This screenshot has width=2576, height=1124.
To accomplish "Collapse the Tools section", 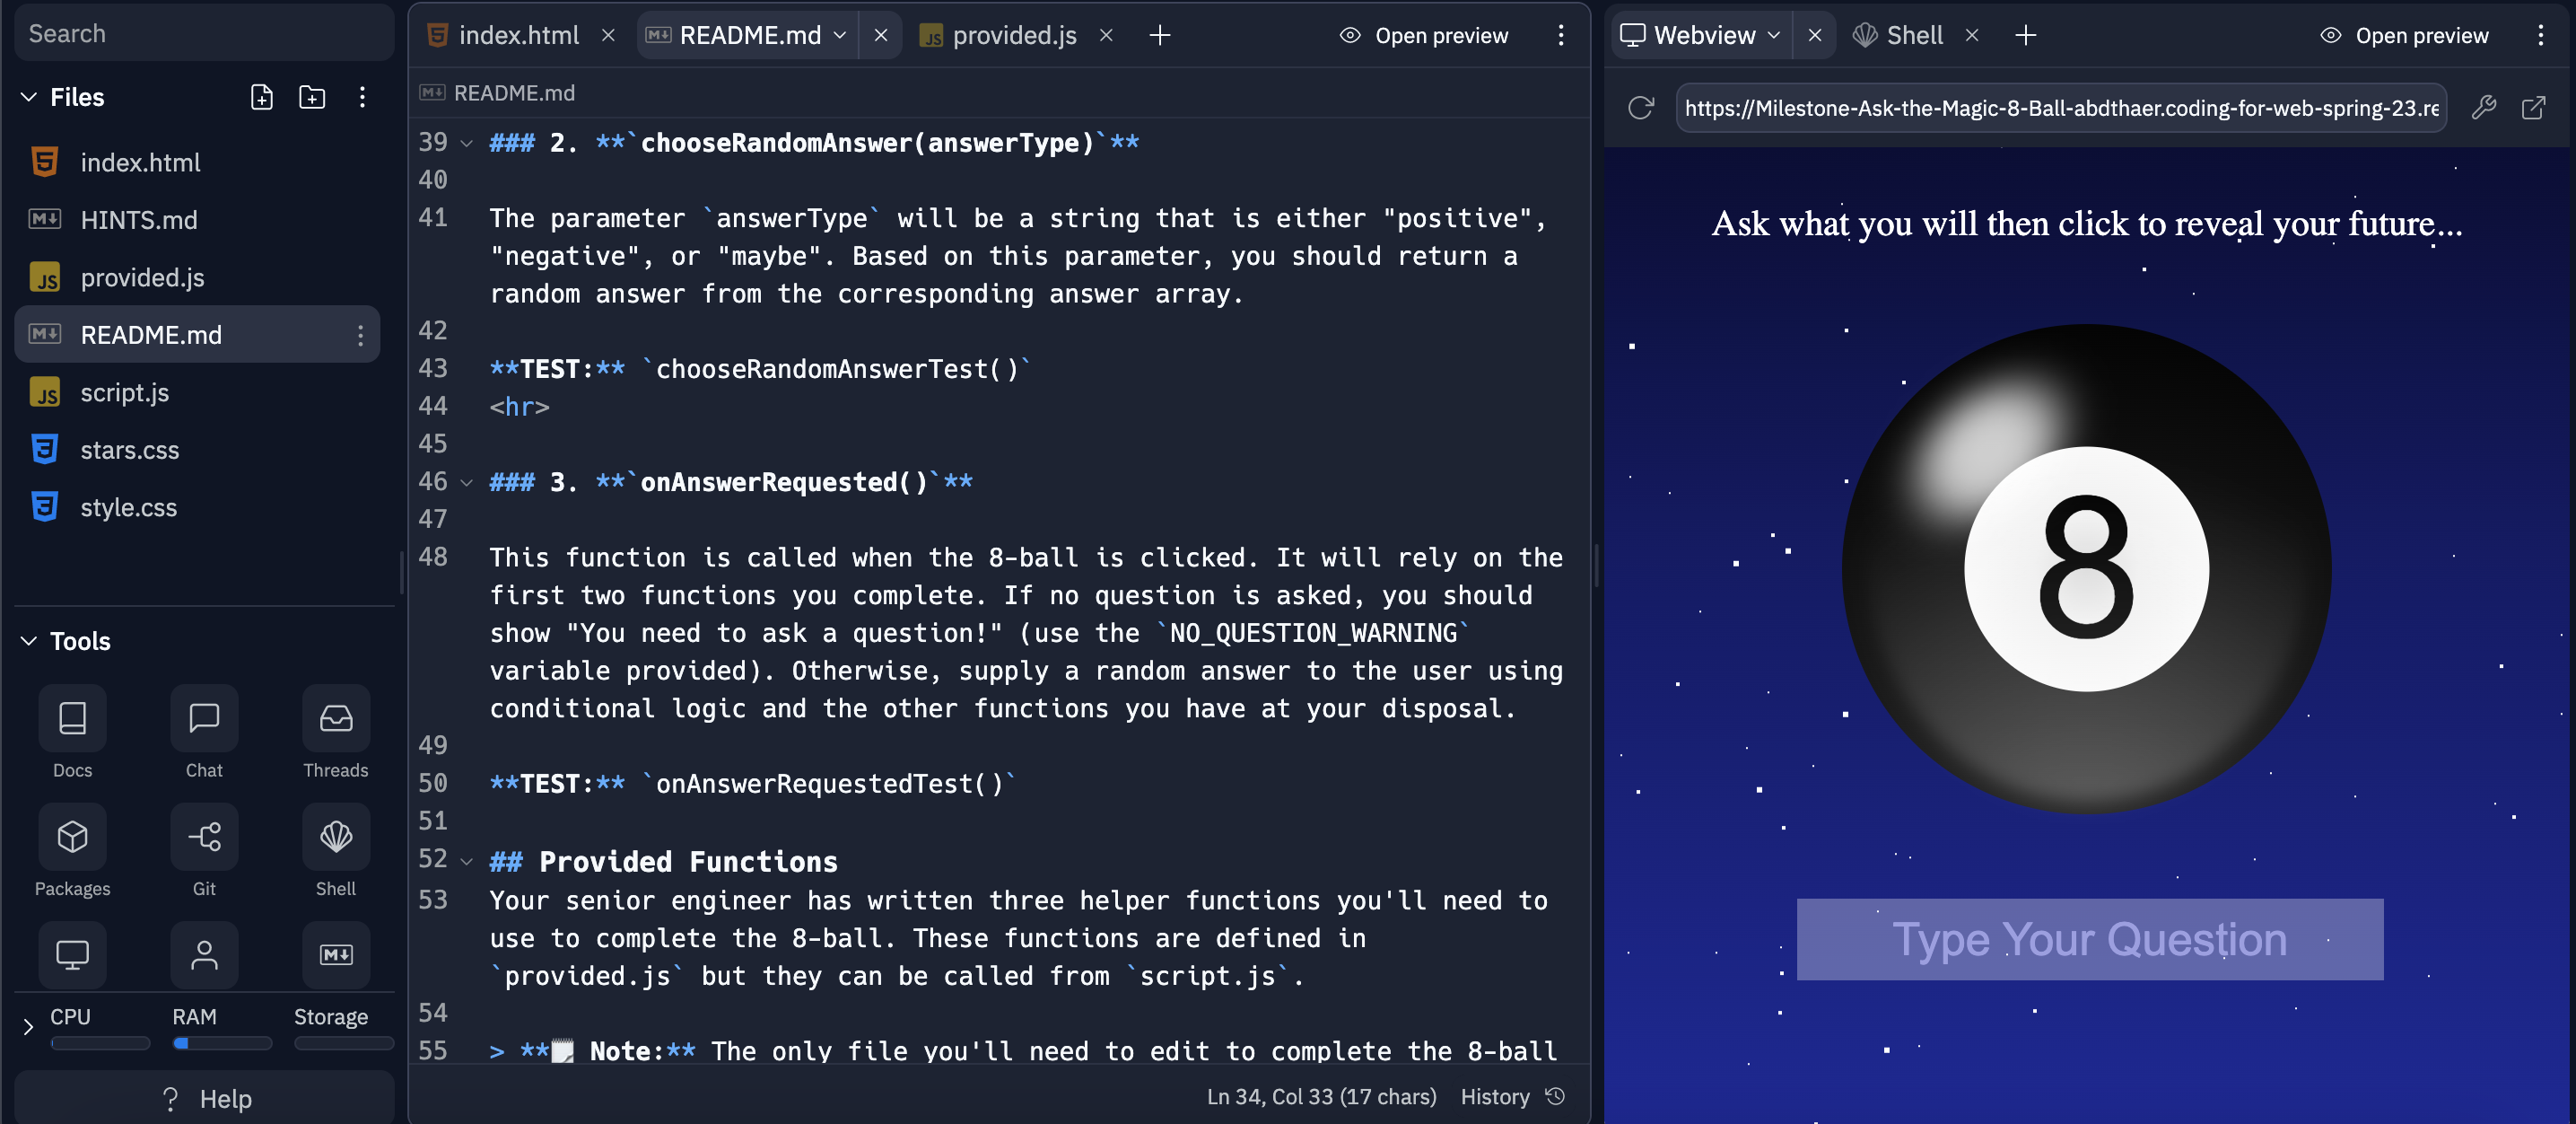I will coord(29,641).
